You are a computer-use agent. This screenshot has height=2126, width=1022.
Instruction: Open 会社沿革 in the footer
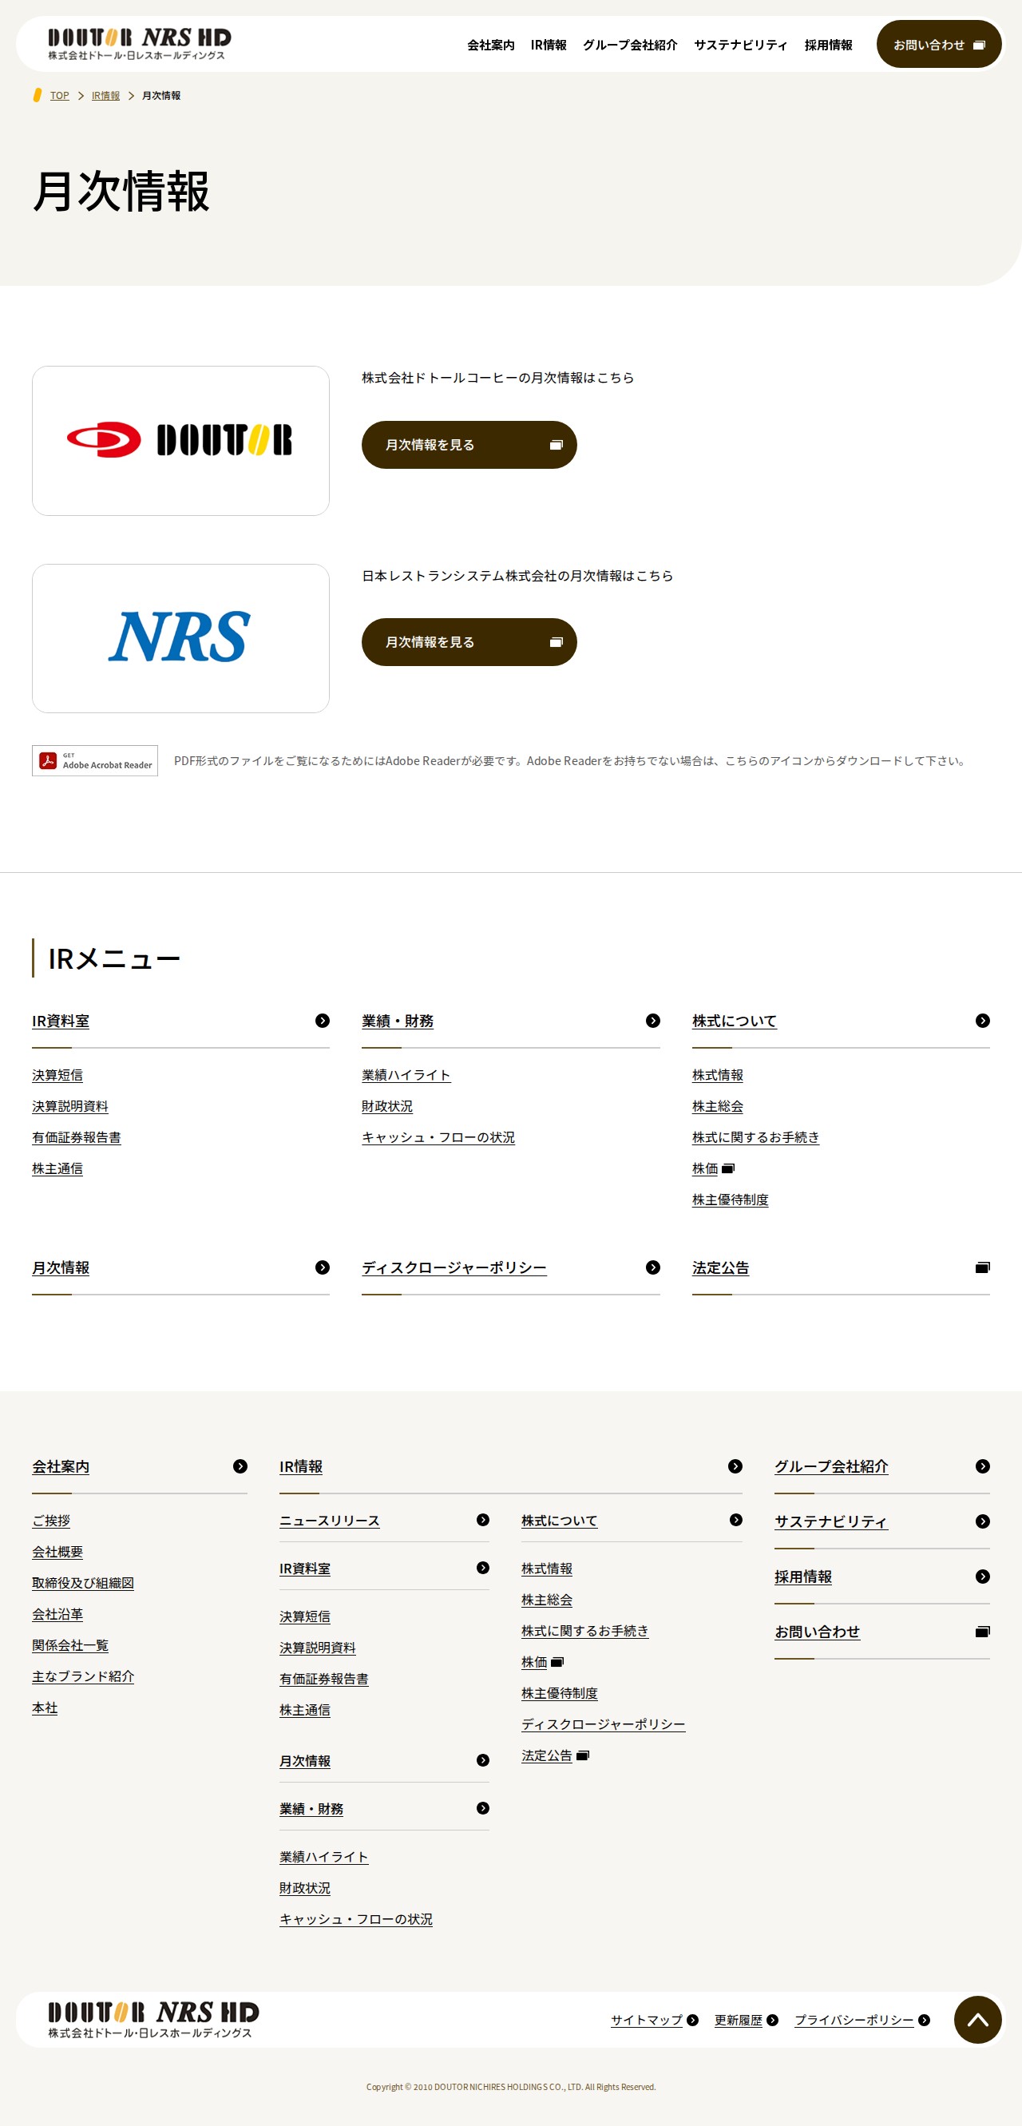pyautogui.click(x=57, y=1613)
